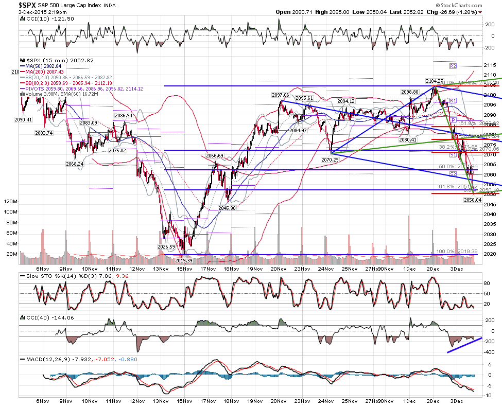Click the StockCharts.com watermark link

tap(459, 5)
